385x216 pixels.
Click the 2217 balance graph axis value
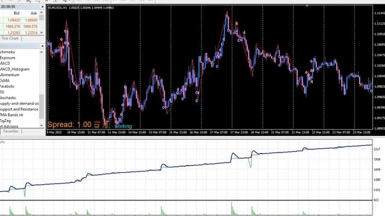[x=377, y=149]
